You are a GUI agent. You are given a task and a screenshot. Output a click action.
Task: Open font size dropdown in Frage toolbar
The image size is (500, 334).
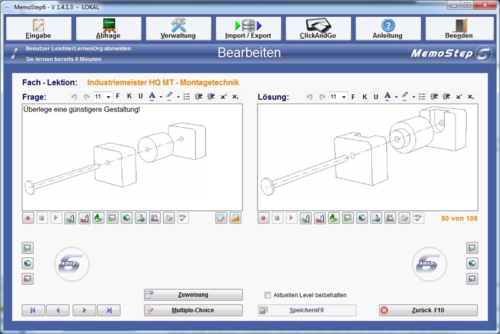point(109,97)
